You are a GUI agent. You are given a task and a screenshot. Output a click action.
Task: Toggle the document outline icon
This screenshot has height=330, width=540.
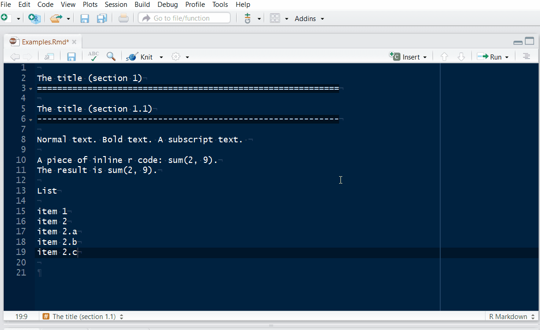click(x=526, y=56)
